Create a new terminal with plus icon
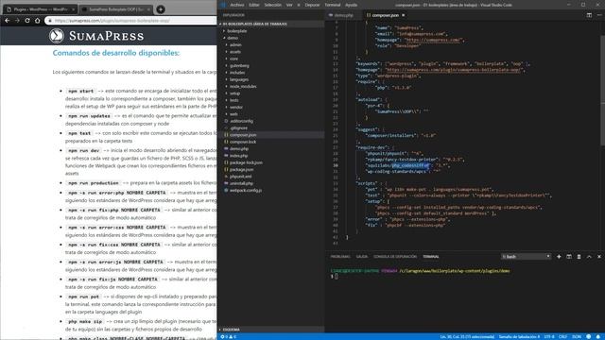The image size is (605, 340). [x=559, y=256]
